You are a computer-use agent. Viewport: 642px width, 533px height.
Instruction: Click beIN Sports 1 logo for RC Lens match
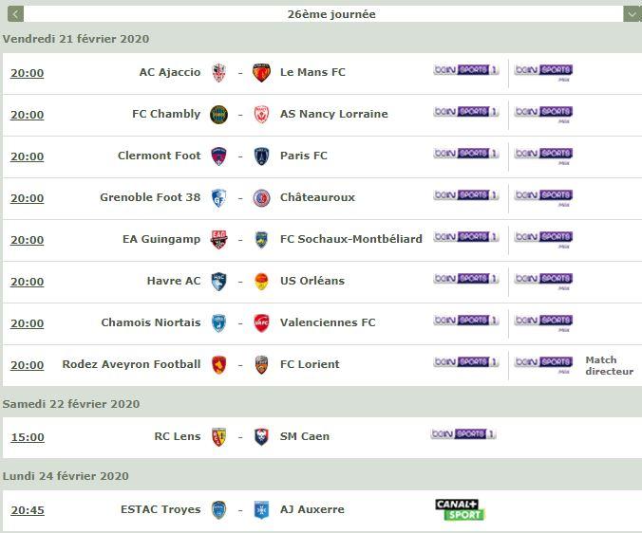[463, 434]
